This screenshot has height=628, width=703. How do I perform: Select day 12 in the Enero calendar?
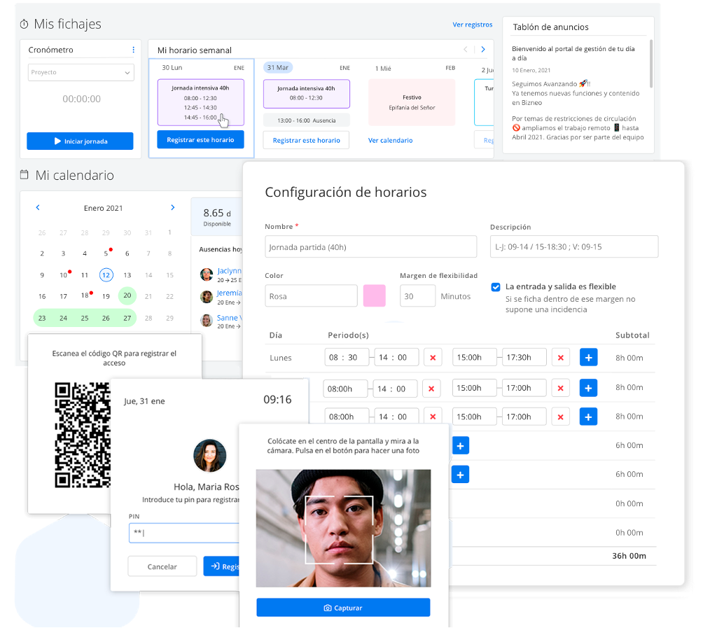tap(106, 274)
